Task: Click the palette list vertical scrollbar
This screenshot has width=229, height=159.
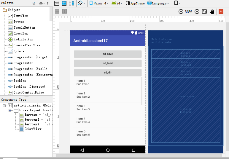Action: (51, 14)
